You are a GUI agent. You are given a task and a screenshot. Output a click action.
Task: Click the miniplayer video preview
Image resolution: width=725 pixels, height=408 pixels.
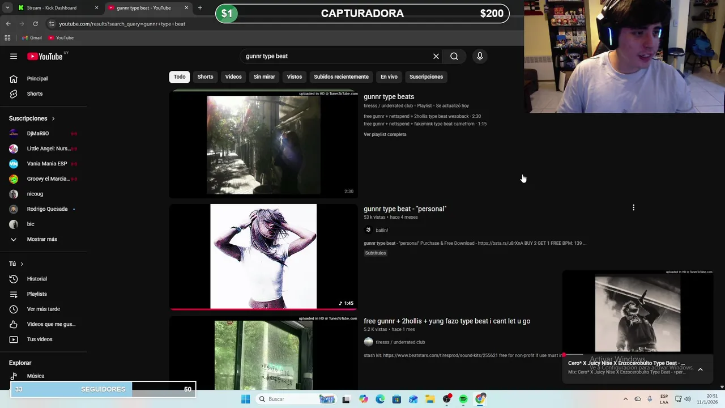pos(638,313)
